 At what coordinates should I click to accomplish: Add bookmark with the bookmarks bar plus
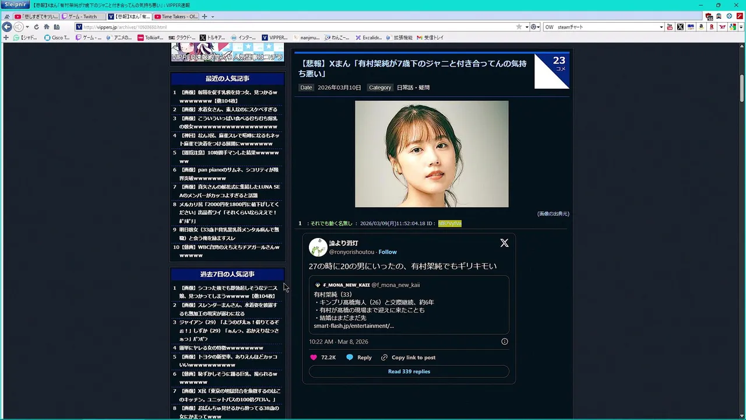[x=6, y=37]
